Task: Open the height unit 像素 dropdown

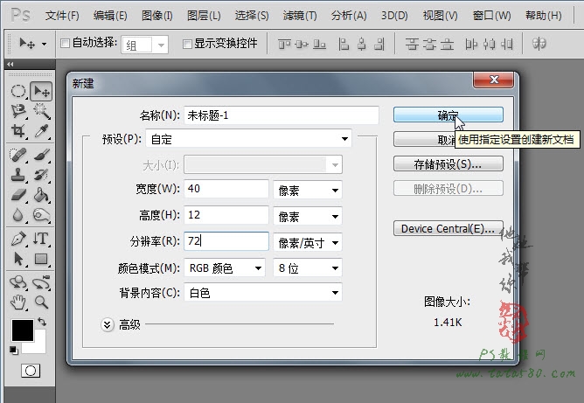Action: (308, 217)
